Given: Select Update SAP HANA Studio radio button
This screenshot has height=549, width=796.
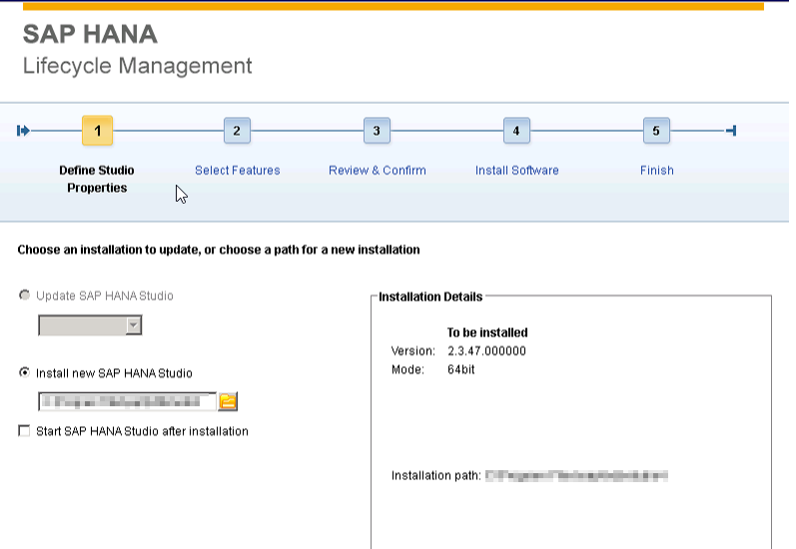Looking at the screenshot, I should pyautogui.click(x=24, y=295).
